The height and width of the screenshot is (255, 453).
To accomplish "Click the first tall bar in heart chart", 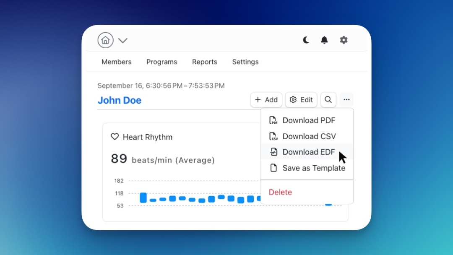I will click(x=143, y=198).
